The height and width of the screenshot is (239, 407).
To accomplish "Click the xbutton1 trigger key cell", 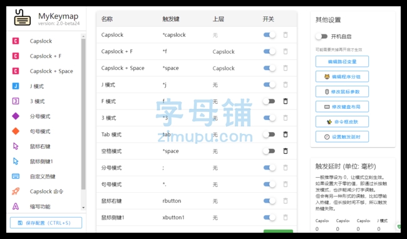I will coord(173,218).
